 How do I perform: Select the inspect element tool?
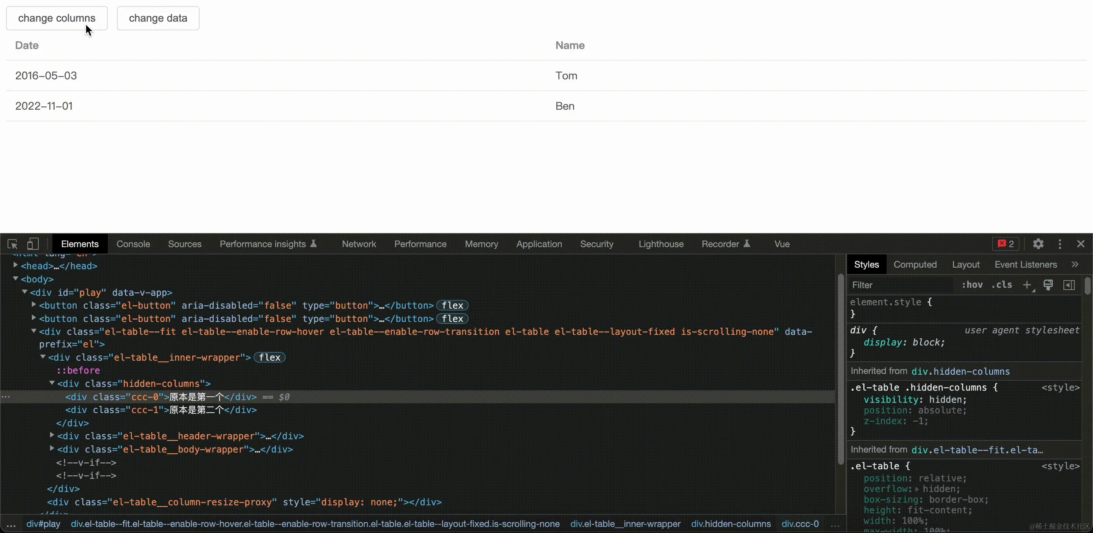12,244
